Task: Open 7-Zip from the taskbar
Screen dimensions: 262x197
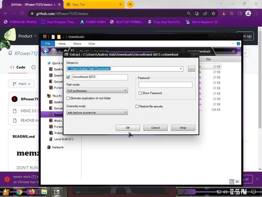Action: click(57, 192)
